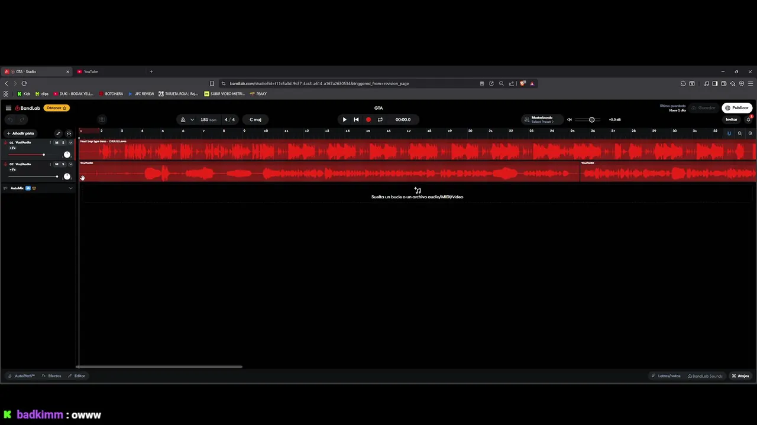Image resolution: width=757 pixels, height=425 pixels.
Task: Open the MIDI keyboard panel icon
Action: (x=102, y=119)
